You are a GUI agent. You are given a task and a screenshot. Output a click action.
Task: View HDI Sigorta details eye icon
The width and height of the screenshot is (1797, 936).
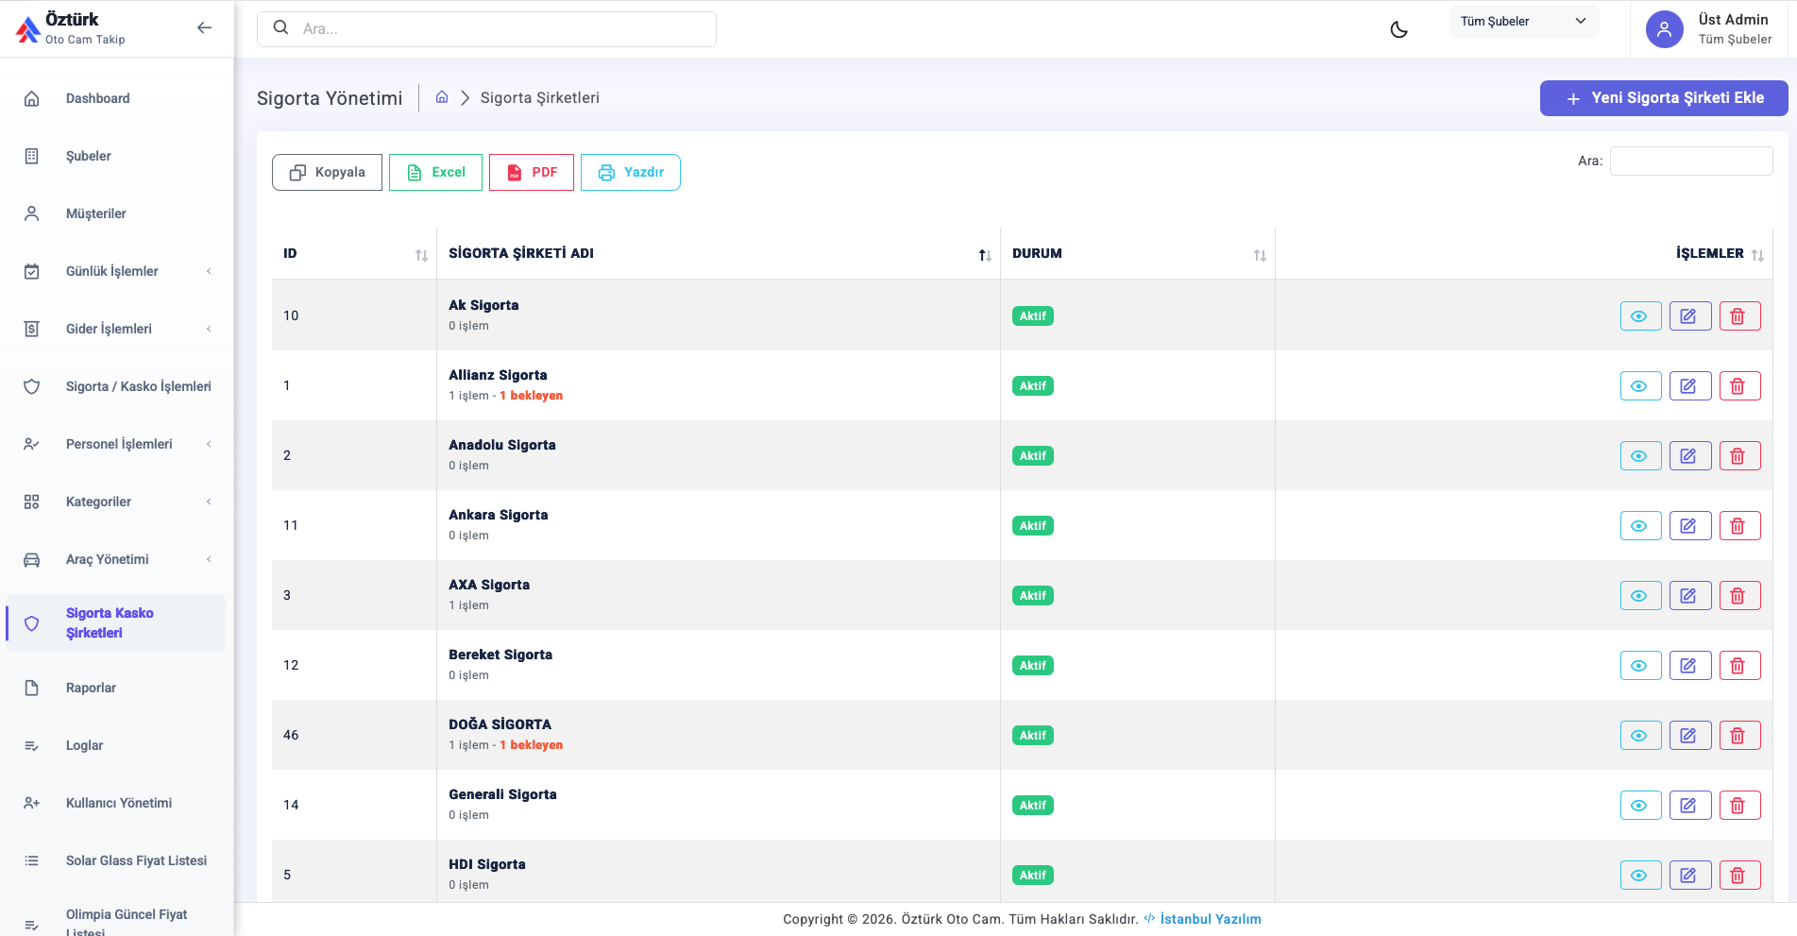pyautogui.click(x=1641, y=876)
